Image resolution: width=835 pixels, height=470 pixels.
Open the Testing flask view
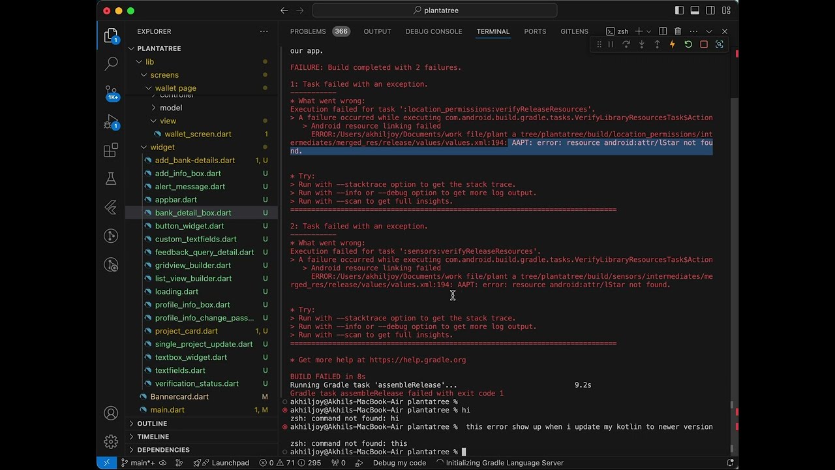111,179
